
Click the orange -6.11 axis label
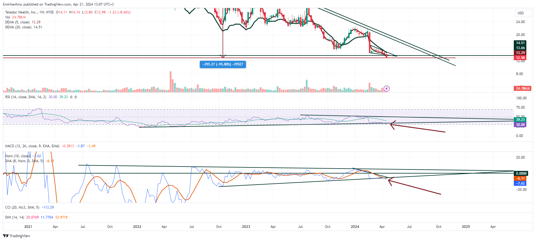pyautogui.click(x=520, y=178)
